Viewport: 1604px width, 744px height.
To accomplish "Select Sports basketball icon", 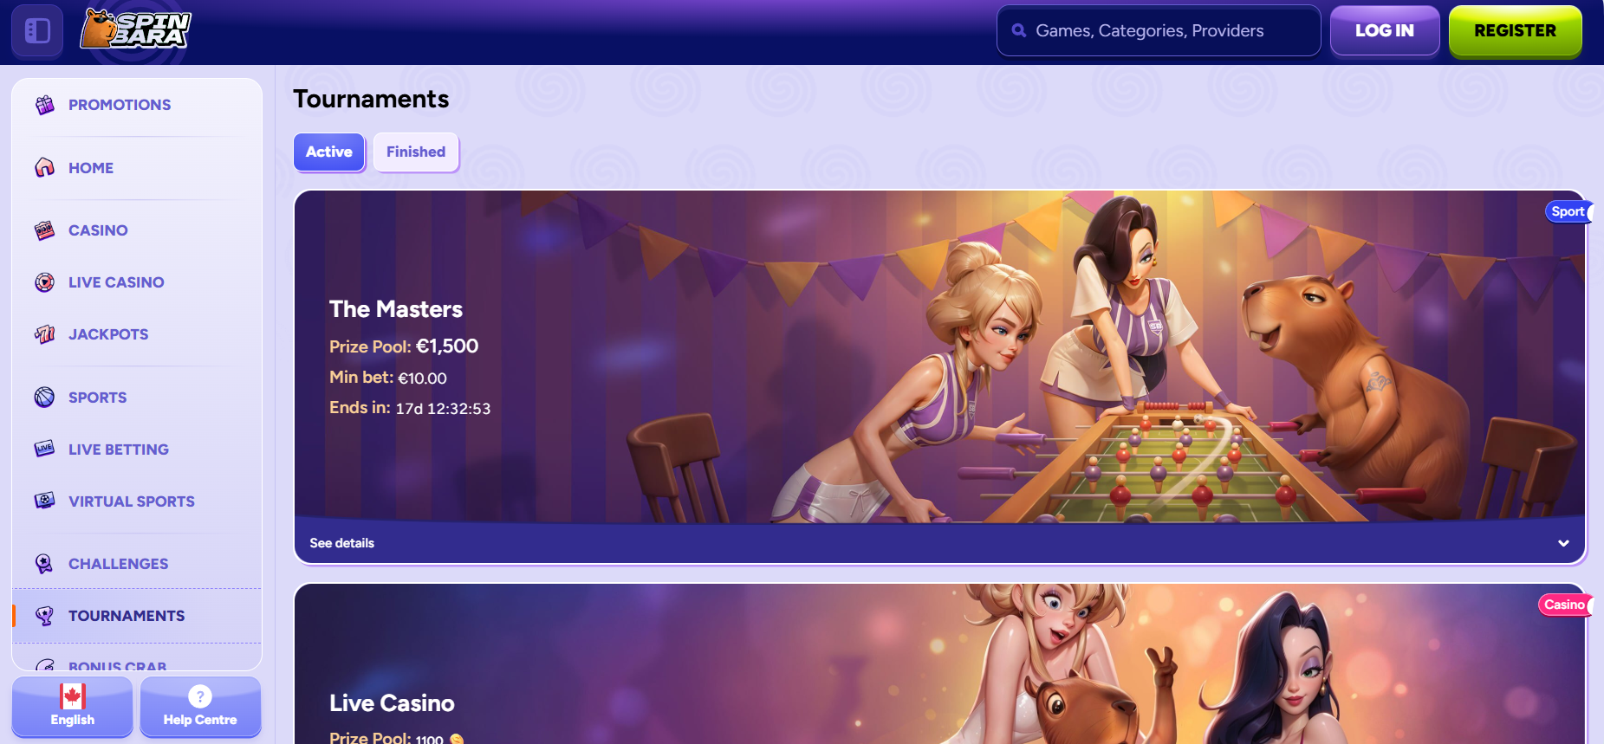I will [x=45, y=398].
